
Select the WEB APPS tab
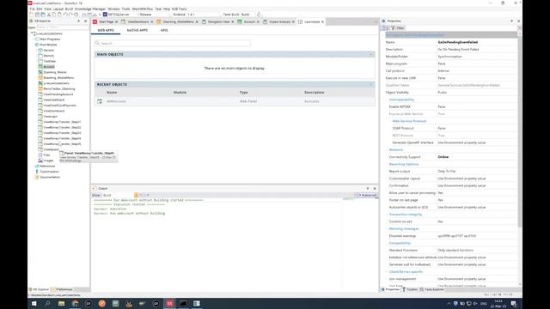[x=106, y=31]
